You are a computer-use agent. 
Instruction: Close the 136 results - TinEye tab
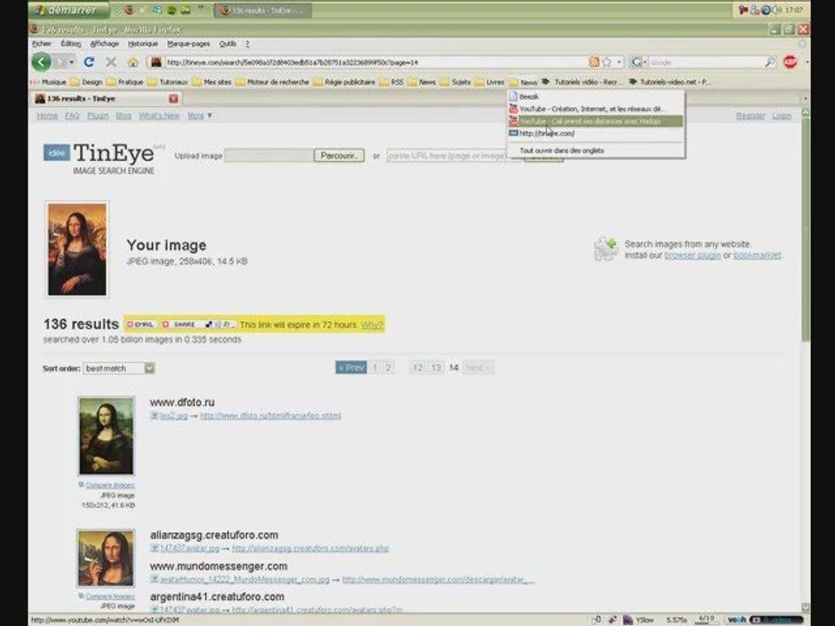tap(173, 98)
